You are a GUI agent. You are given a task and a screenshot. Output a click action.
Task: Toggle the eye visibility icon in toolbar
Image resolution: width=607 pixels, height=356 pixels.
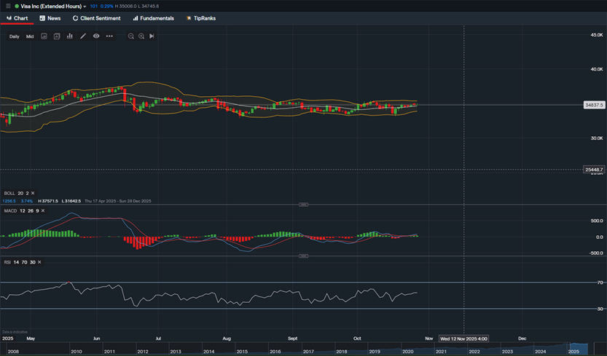(96, 36)
